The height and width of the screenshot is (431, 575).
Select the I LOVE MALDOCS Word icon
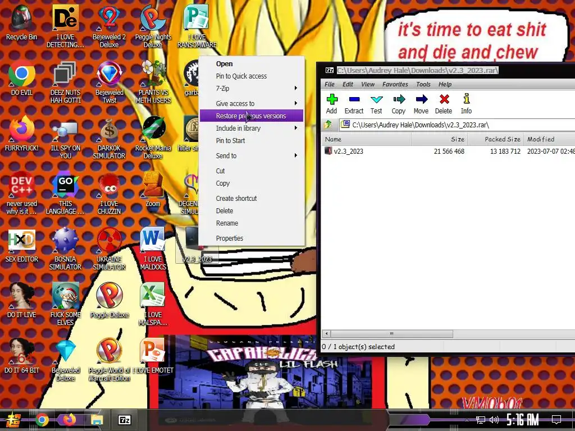[x=153, y=249]
